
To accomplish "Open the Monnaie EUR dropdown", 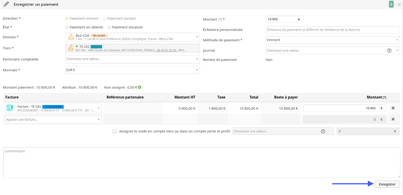I will click(133, 70).
